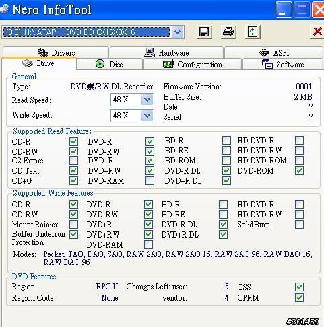Toggle HD DVD-ROM read checkbox
The image size is (324, 327).
click(x=299, y=160)
